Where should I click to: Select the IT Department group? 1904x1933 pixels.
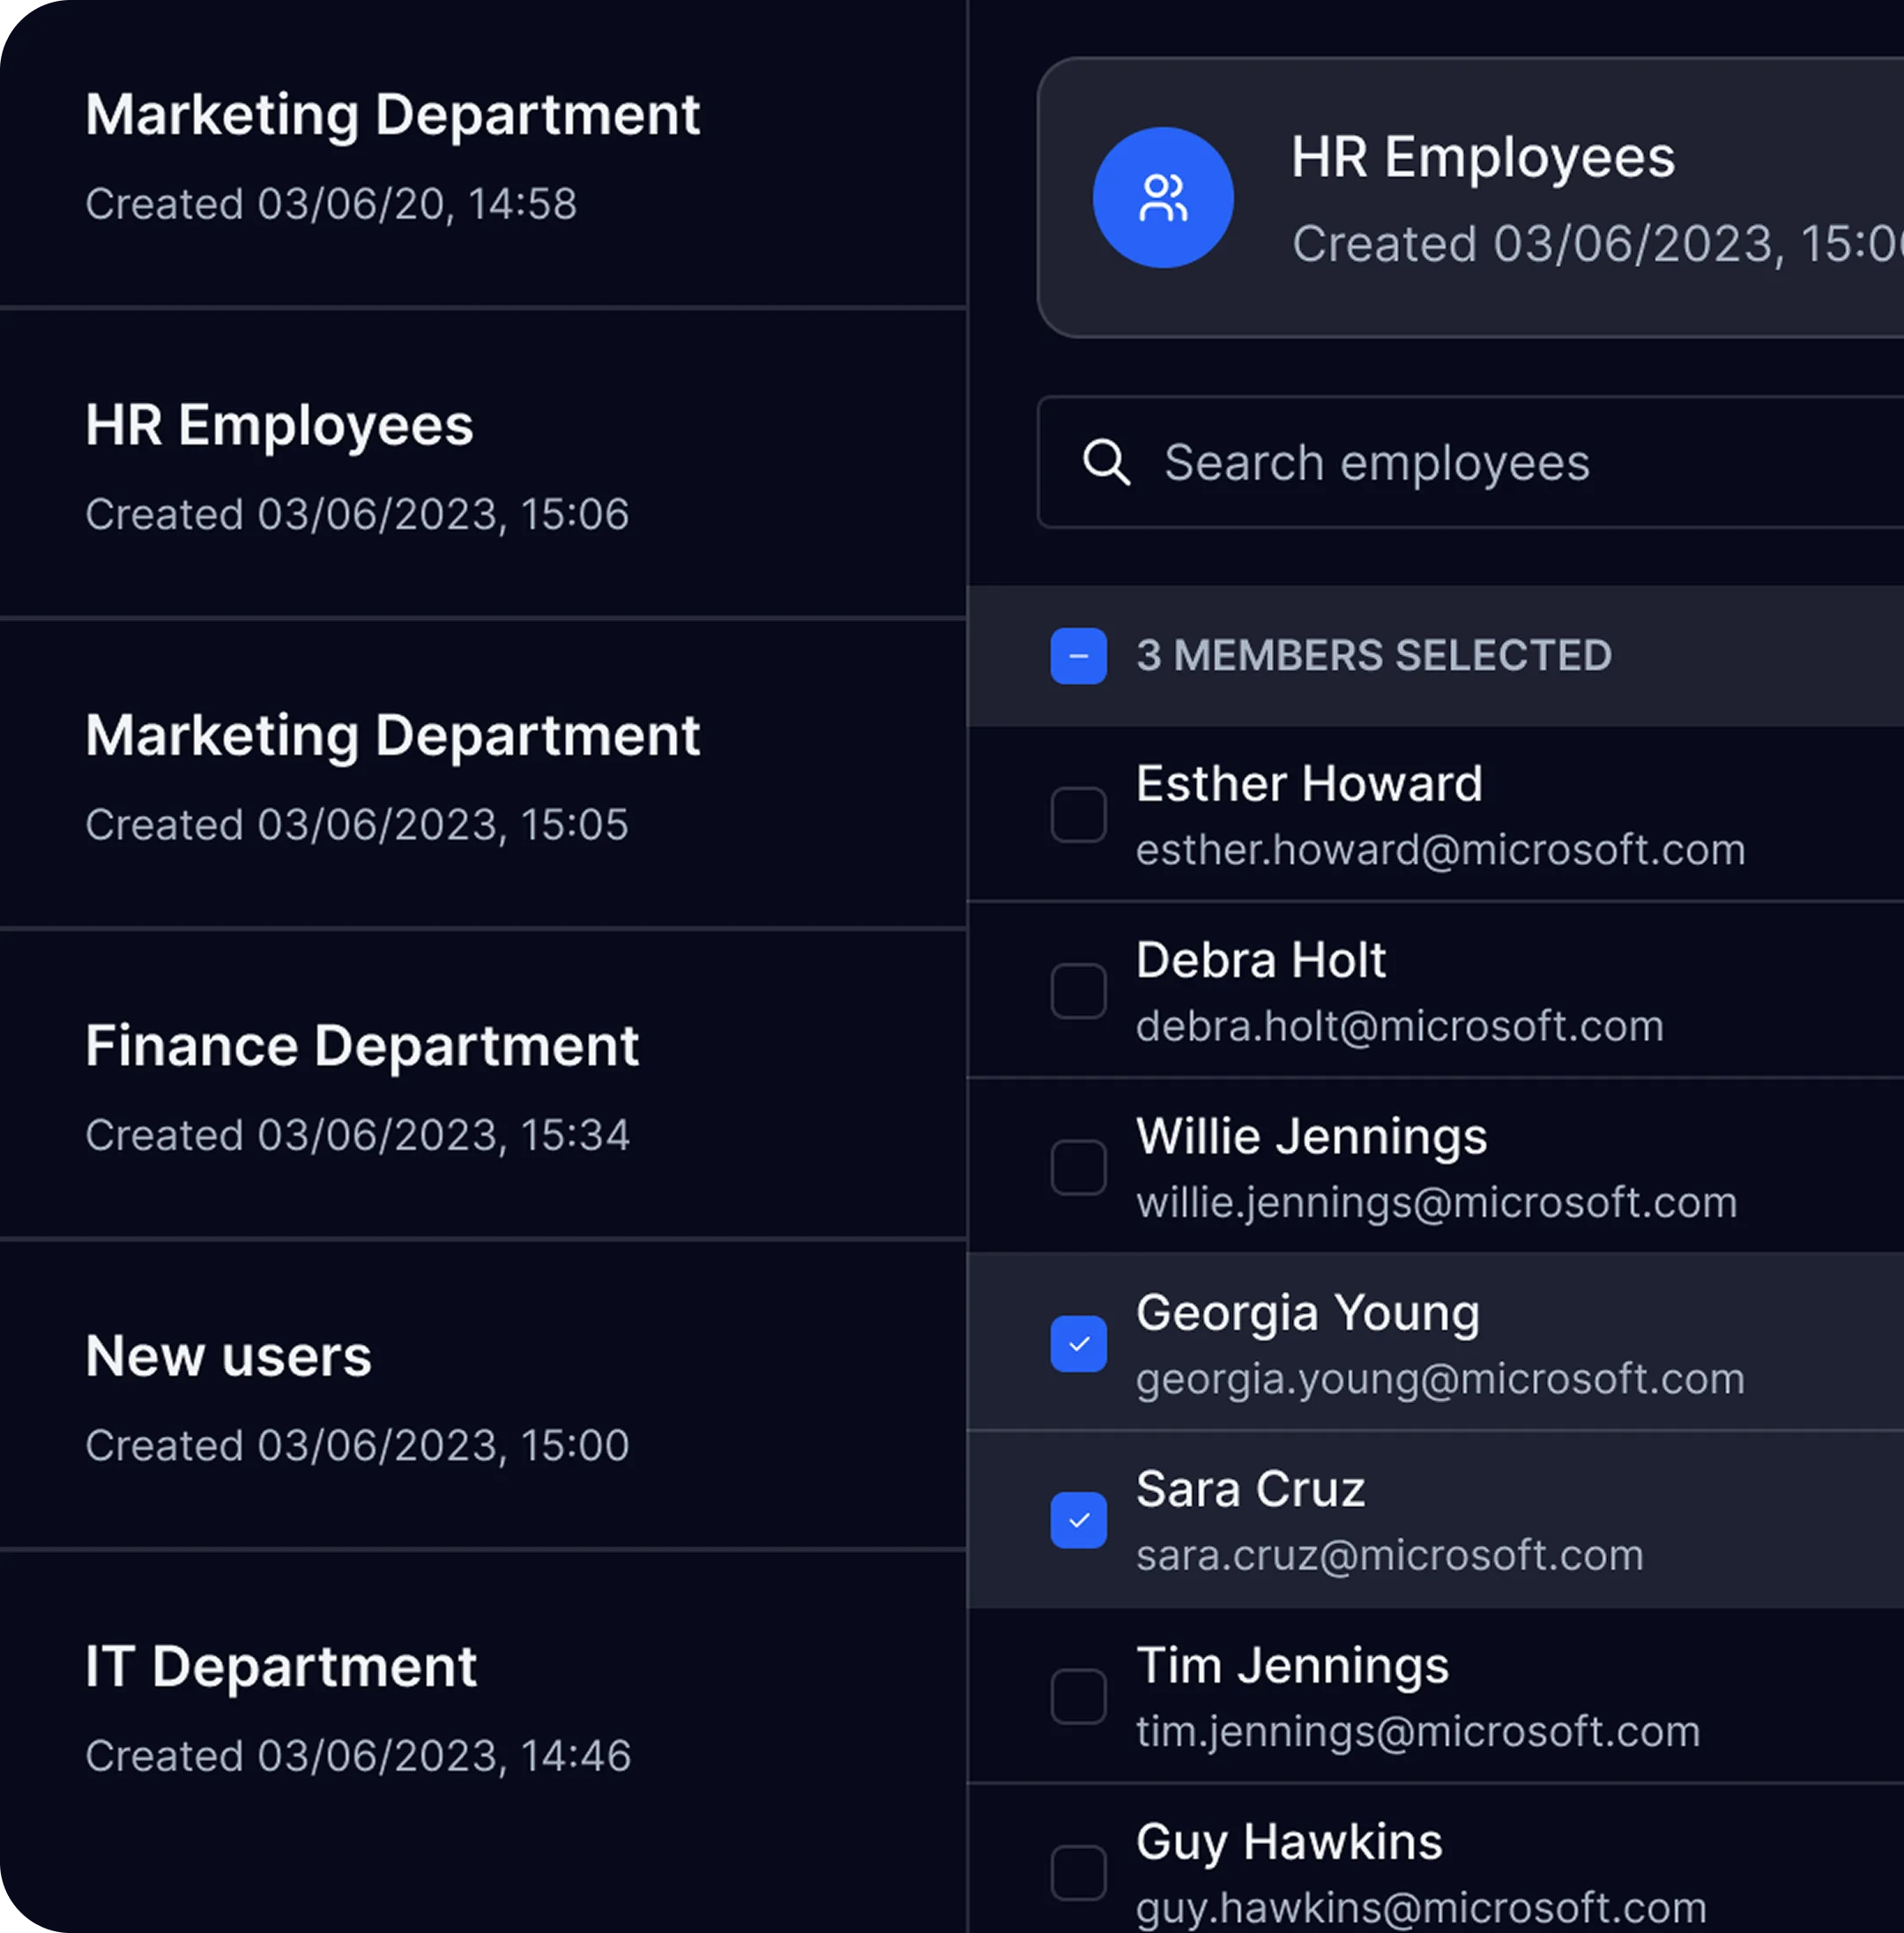tap(280, 1705)
